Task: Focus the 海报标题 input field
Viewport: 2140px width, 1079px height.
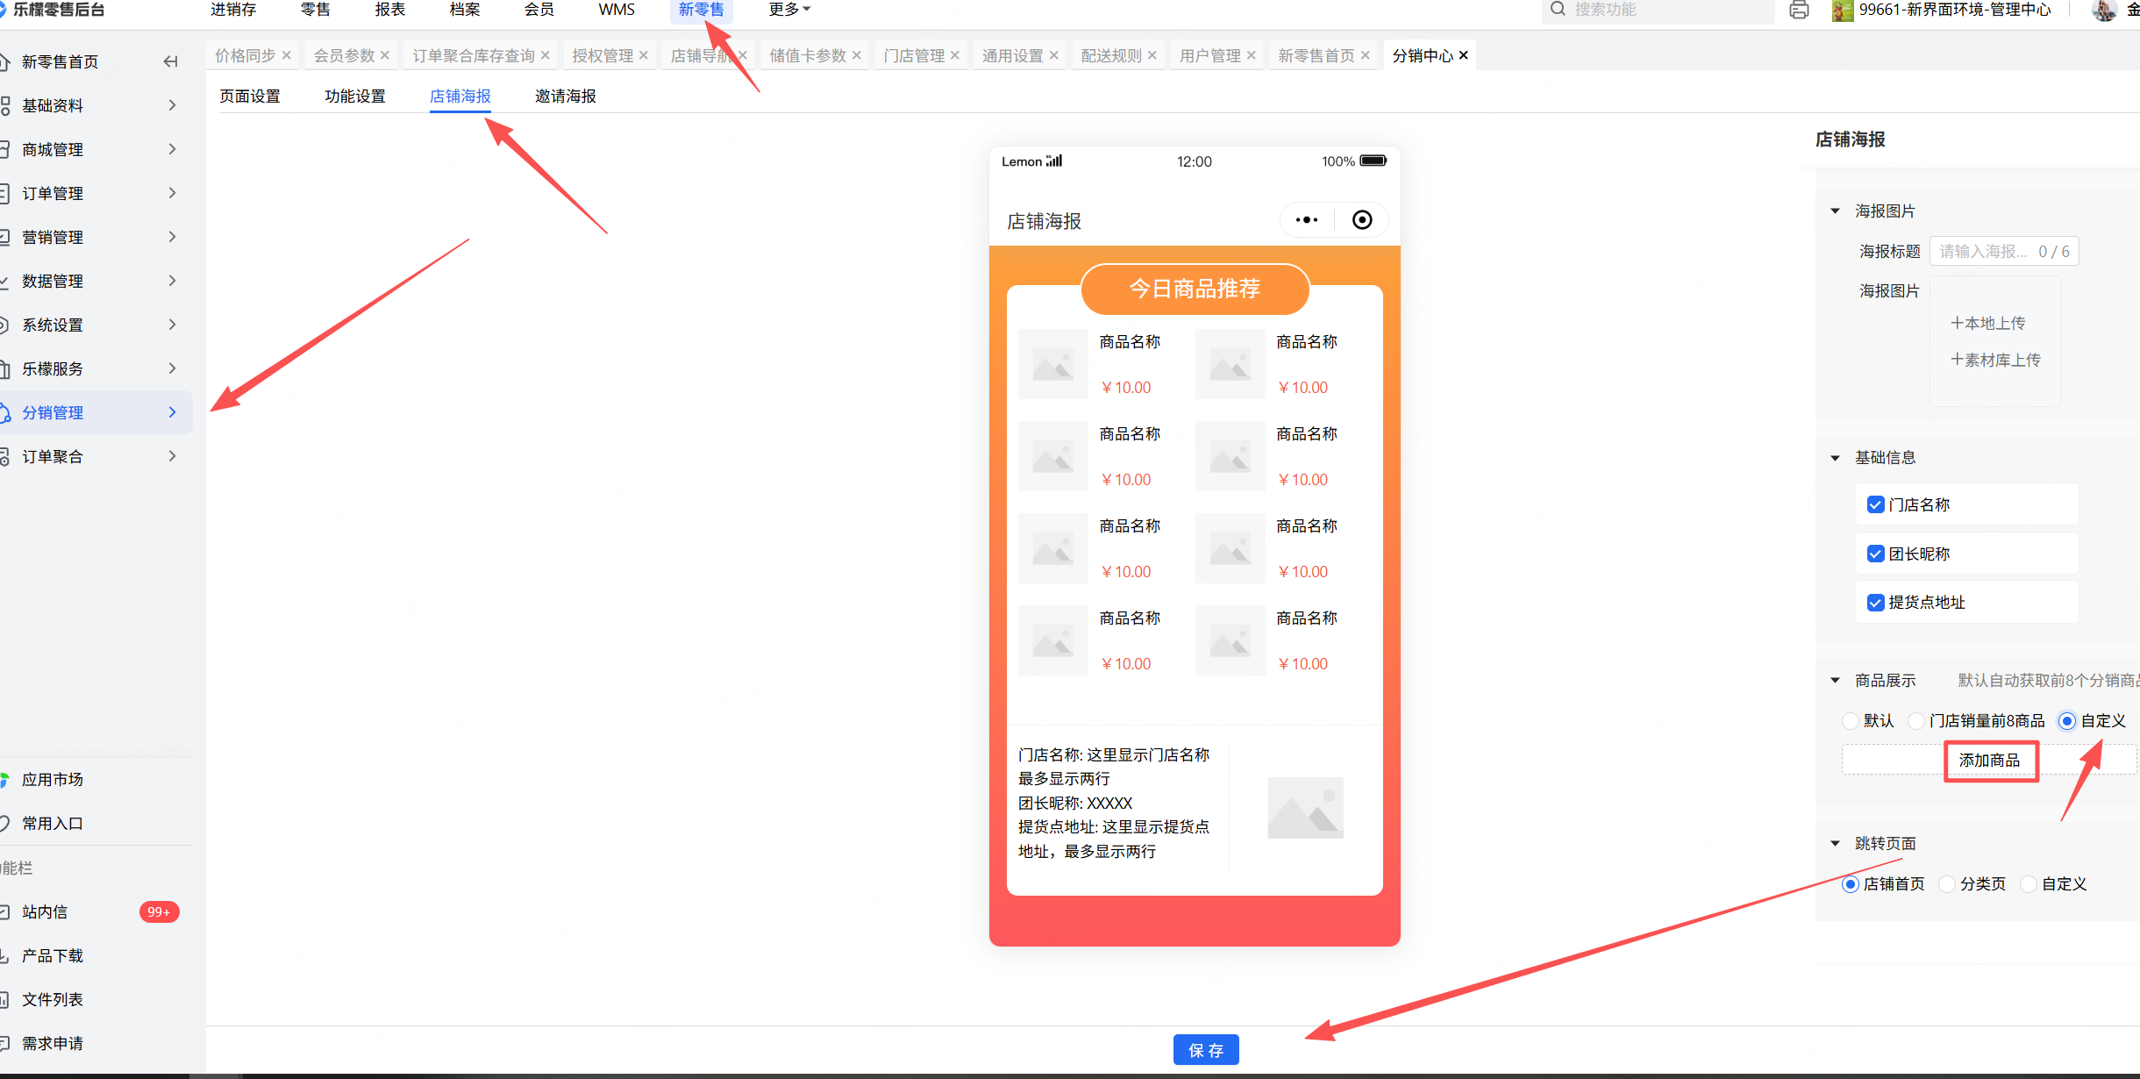Action: point(1984,252)
